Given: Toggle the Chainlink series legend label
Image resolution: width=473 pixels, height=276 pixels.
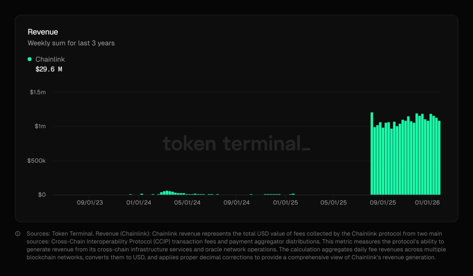Looking at the screenshot, I should 50,59.
